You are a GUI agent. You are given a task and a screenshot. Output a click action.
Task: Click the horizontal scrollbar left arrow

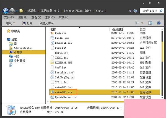tap(48, 102)
